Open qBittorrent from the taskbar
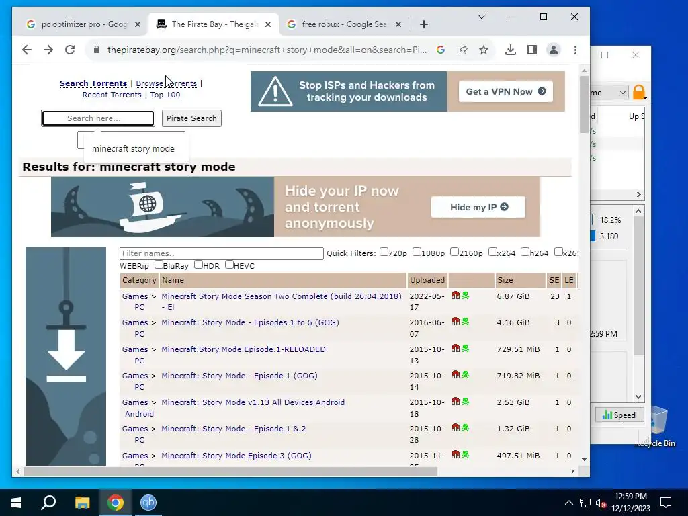 [x=148, y=503]
